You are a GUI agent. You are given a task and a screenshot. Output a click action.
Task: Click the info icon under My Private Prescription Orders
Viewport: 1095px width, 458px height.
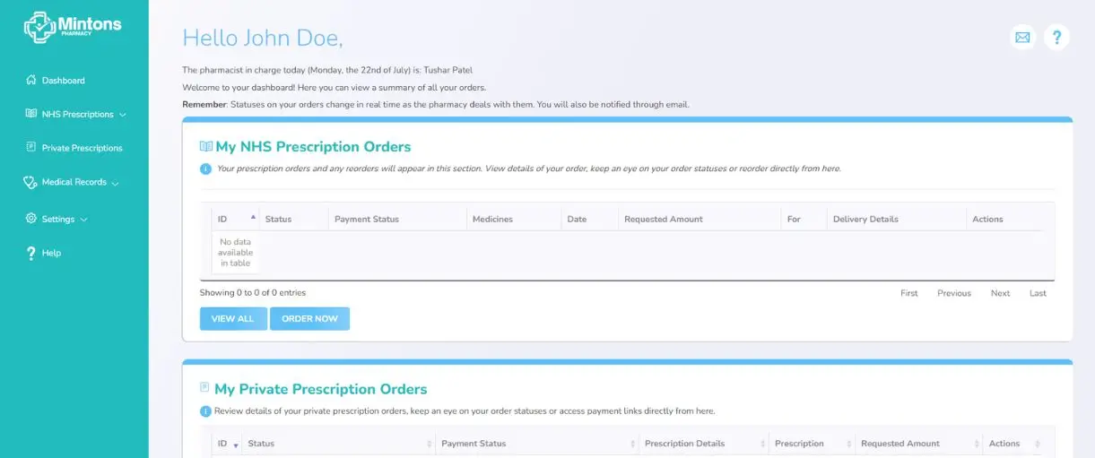click(206, 411)
